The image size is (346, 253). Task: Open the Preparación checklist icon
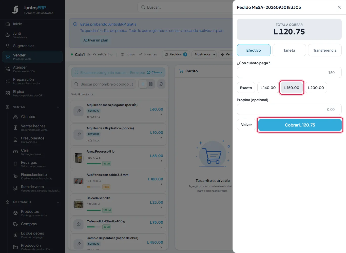pyautogui.click(x=8, y=81)
